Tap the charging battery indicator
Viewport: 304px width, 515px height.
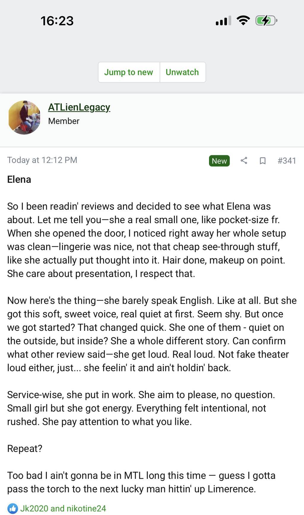tap(266, 21)
